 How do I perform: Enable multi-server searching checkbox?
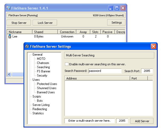[x=67, y=64]
